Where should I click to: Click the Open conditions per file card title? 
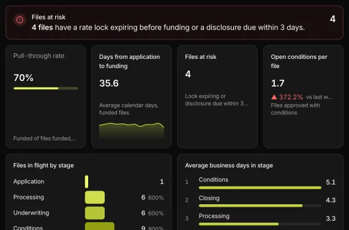pos(299,61)
